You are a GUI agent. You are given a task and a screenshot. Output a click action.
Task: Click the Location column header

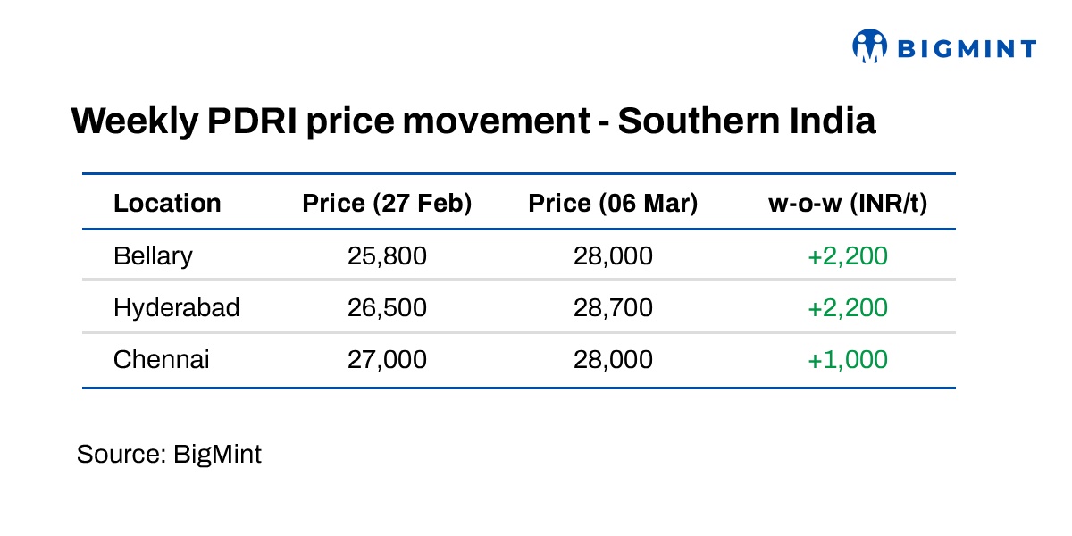click(167, 204)
